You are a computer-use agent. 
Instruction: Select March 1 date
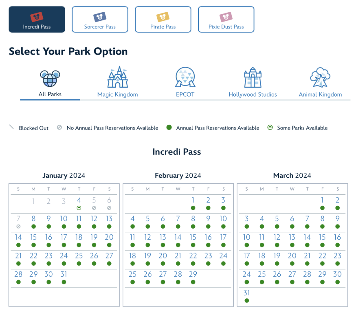pos(323,200)
